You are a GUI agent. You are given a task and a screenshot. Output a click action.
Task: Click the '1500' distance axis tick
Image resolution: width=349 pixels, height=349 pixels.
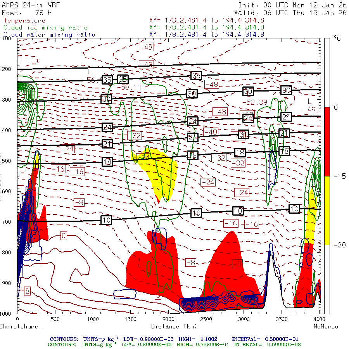pos(130,319)
